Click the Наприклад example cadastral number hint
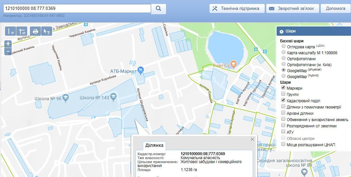The height and width of the screenshot is (177, 351). pos(34,16)
